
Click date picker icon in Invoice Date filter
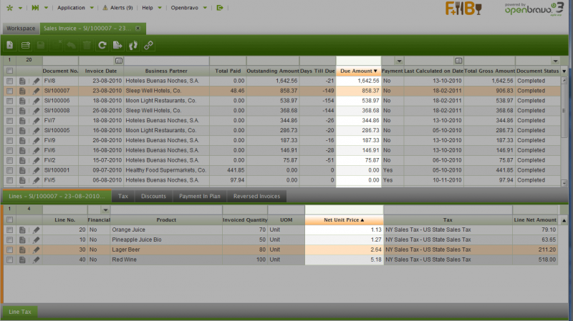[x=118, y=61]
